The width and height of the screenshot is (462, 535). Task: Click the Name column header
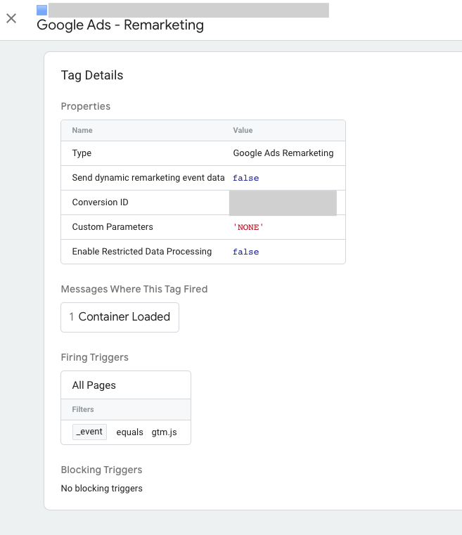[x=82, y=130]
